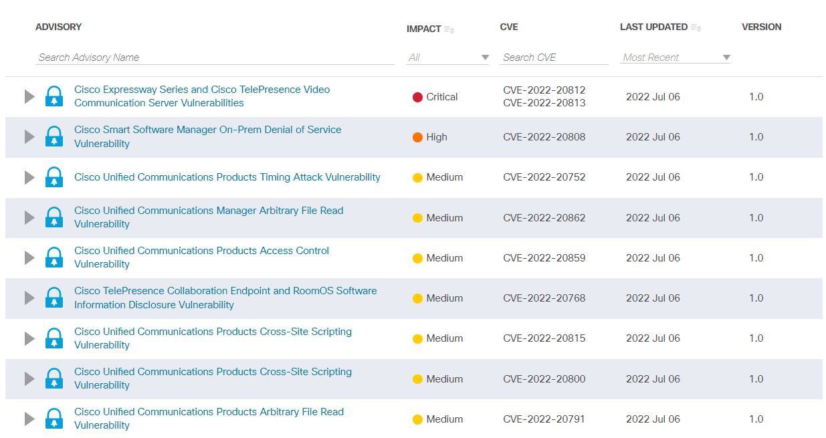
Task: Click lock icon in CVE-2022-20791 advisory row
Action: 54,419
